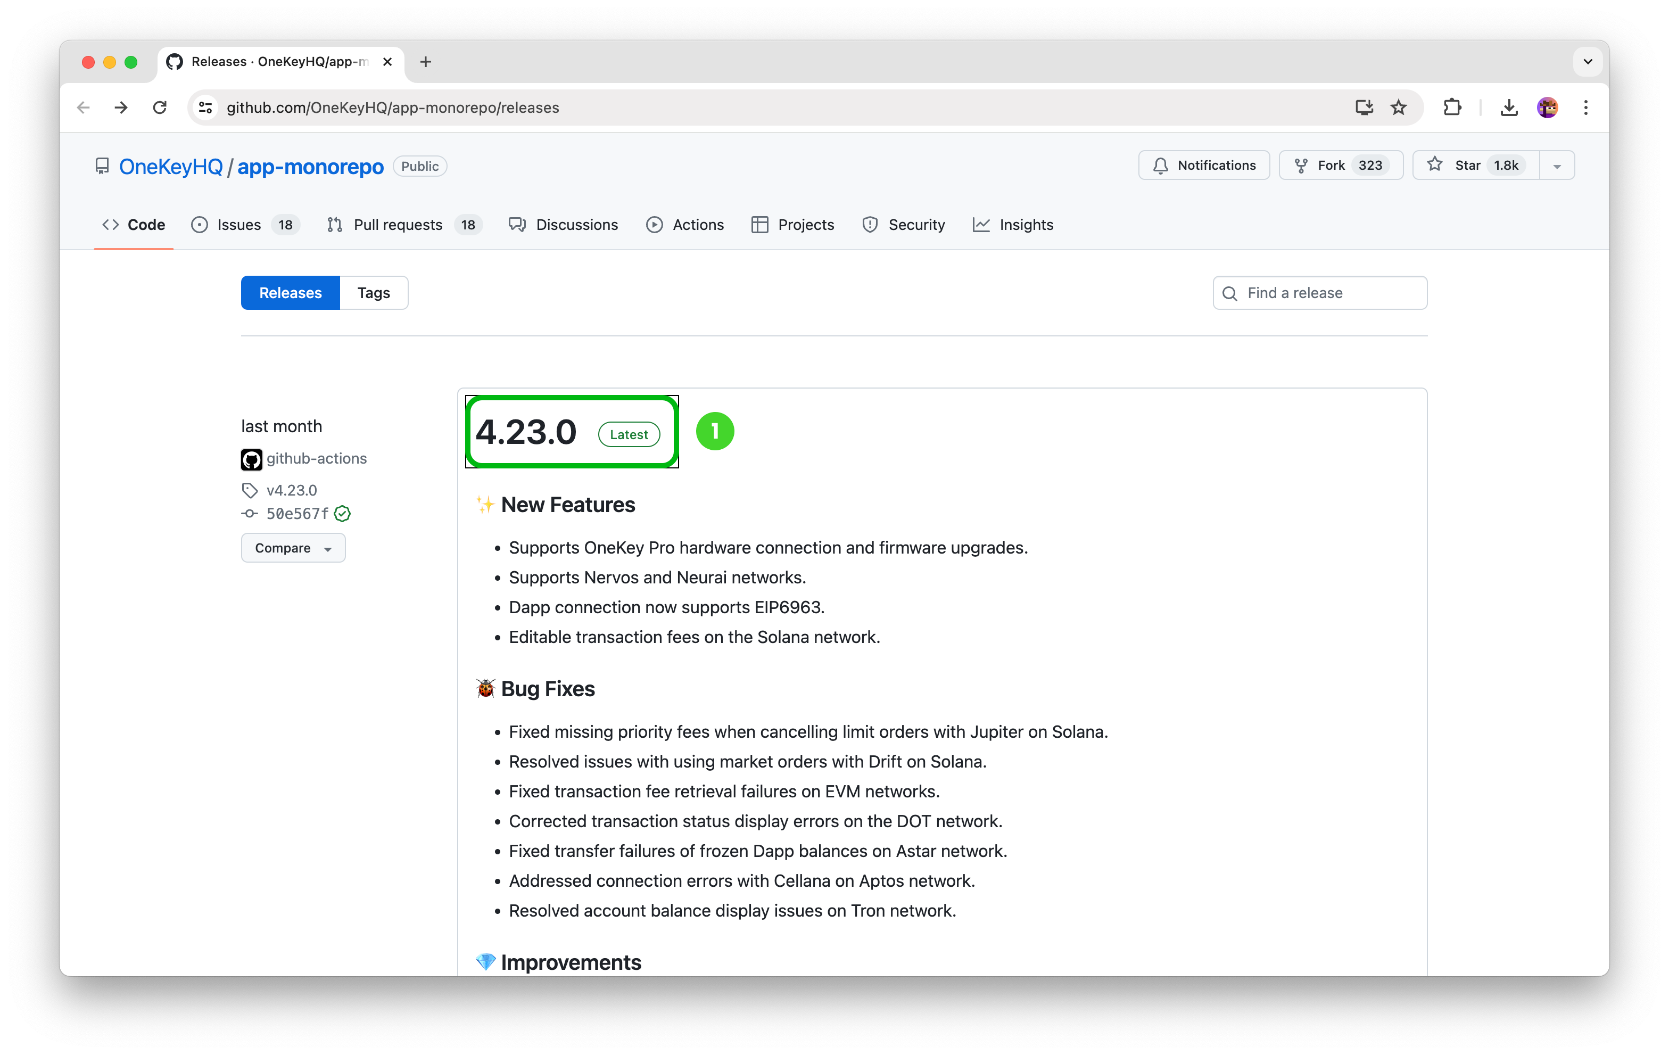This screenshot has height=1055, width=1669.
Task: Open the Discussions tab
Action: click(564, 225)
